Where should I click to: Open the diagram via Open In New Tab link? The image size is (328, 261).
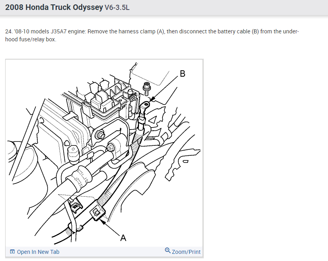point(35,252)
